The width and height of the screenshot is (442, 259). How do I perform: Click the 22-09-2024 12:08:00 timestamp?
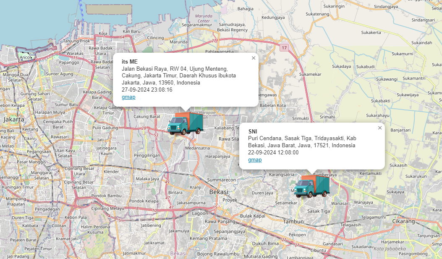(273, 153)
